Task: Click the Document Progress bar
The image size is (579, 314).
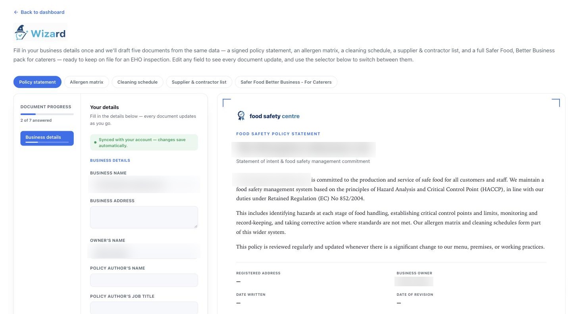Action: (x=47, y=114)
